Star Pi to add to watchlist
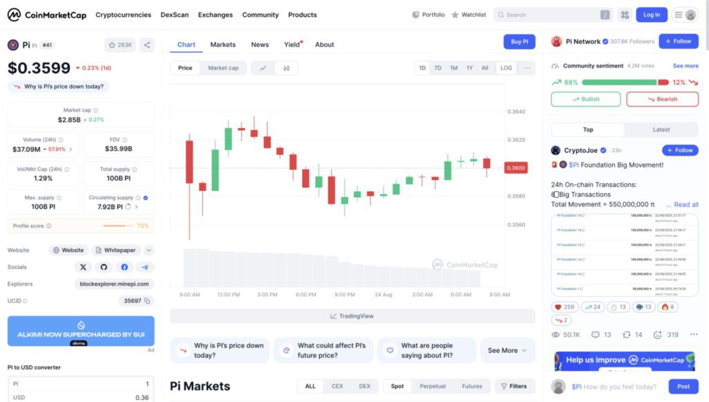The width and height of the screenshot is (709, 402). point(120,45)
